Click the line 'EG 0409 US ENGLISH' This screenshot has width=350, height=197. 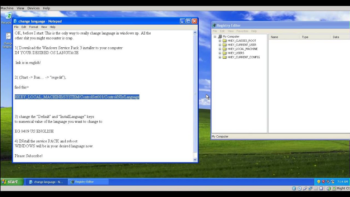click(x=34, y=131)
